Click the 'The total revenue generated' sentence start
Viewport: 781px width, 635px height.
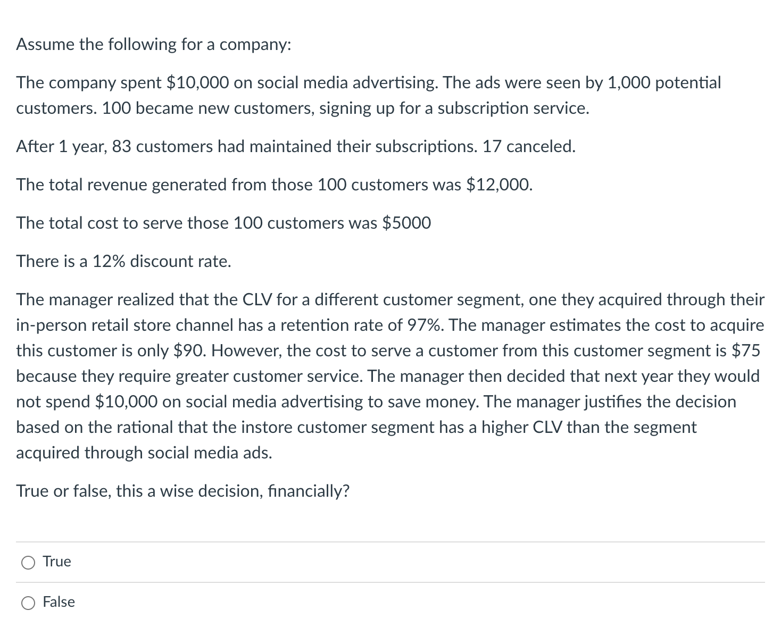click(x=122, y=185)
